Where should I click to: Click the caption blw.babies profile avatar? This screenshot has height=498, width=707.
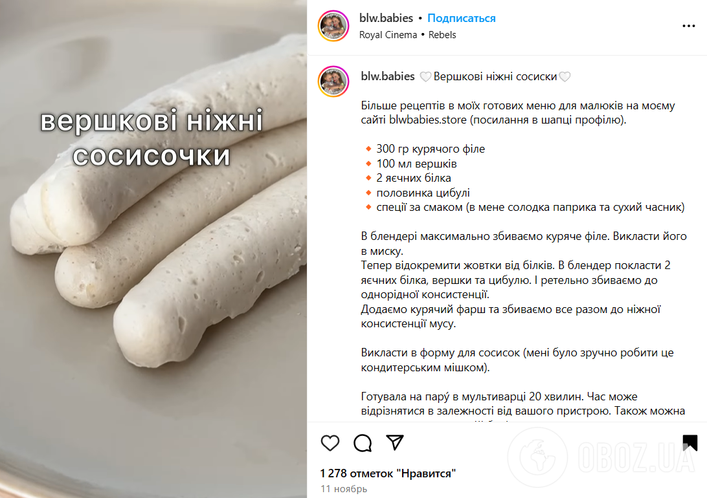click(x=333, y=81)
